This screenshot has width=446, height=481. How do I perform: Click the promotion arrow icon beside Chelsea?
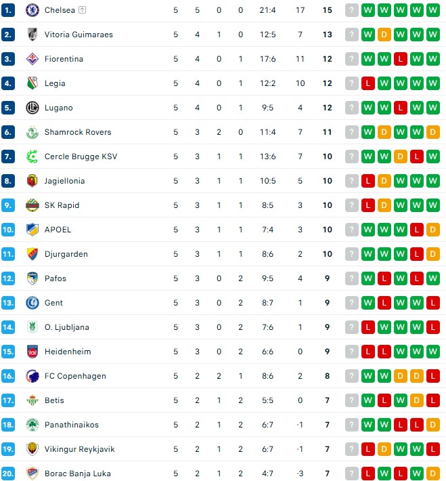82,10
